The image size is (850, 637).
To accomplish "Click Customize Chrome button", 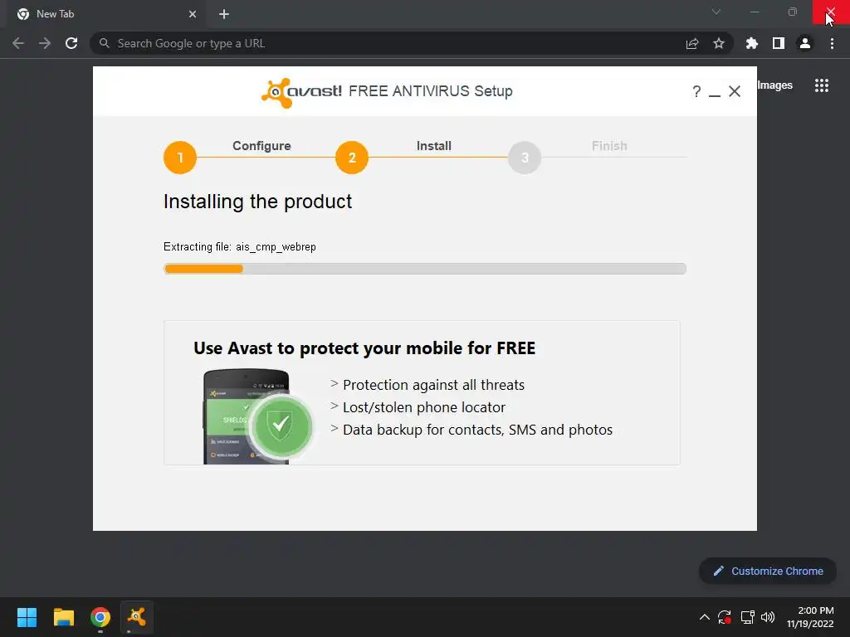I will [x=768, y=571].
